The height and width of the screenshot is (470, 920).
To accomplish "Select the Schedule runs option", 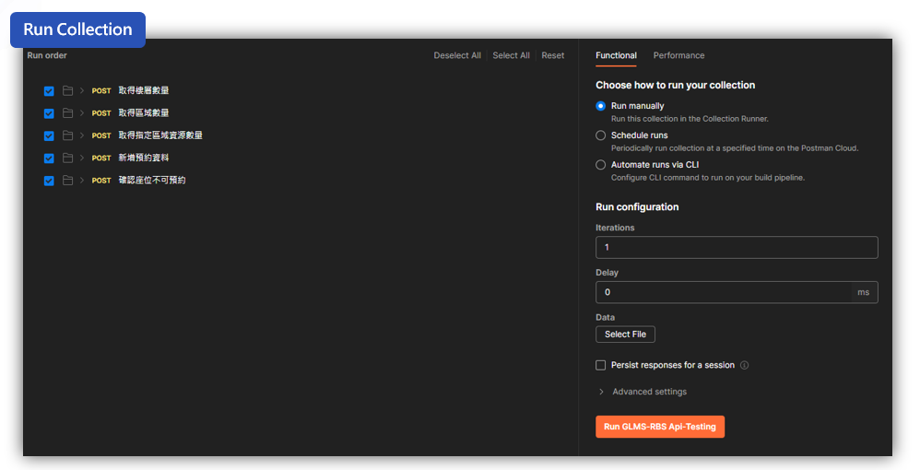I will [600, 135].
